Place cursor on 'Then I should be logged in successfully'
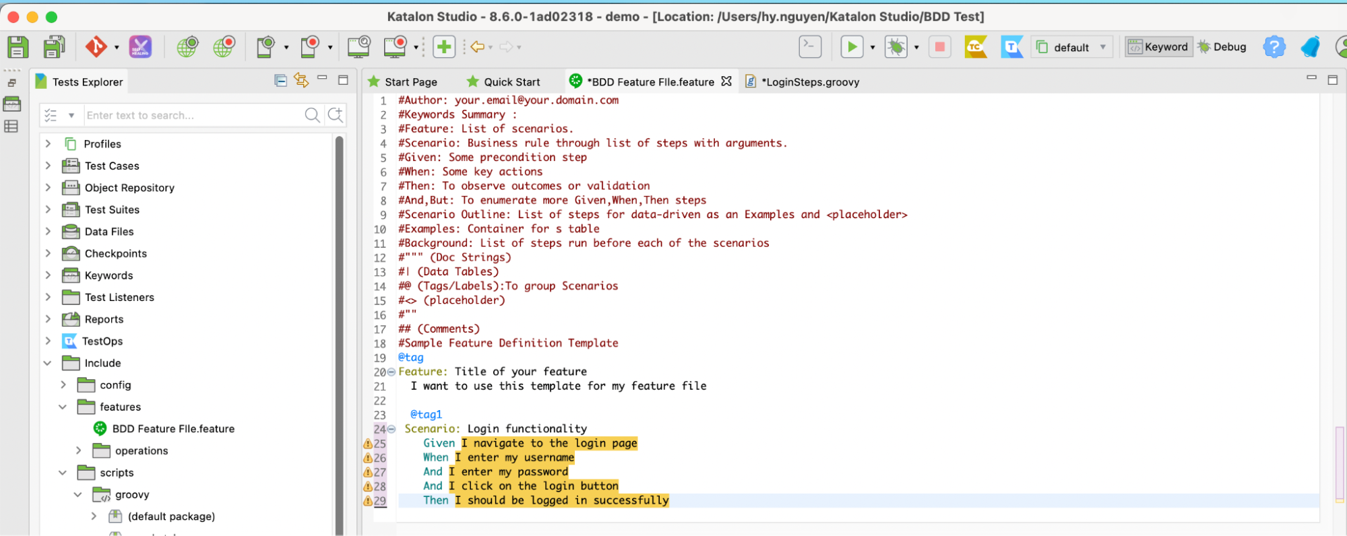 [546, 500]
